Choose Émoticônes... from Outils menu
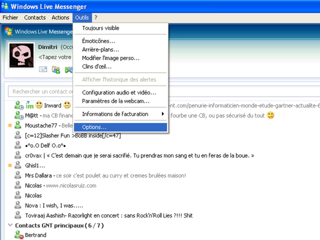Viewport: 320px width, 240px height. (120, 41)
